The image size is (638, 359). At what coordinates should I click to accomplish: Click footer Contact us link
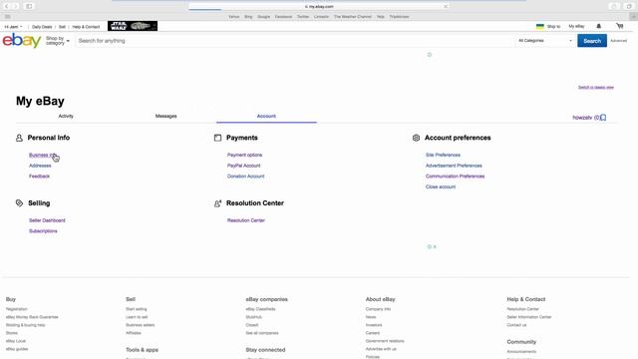click(516, 325)
